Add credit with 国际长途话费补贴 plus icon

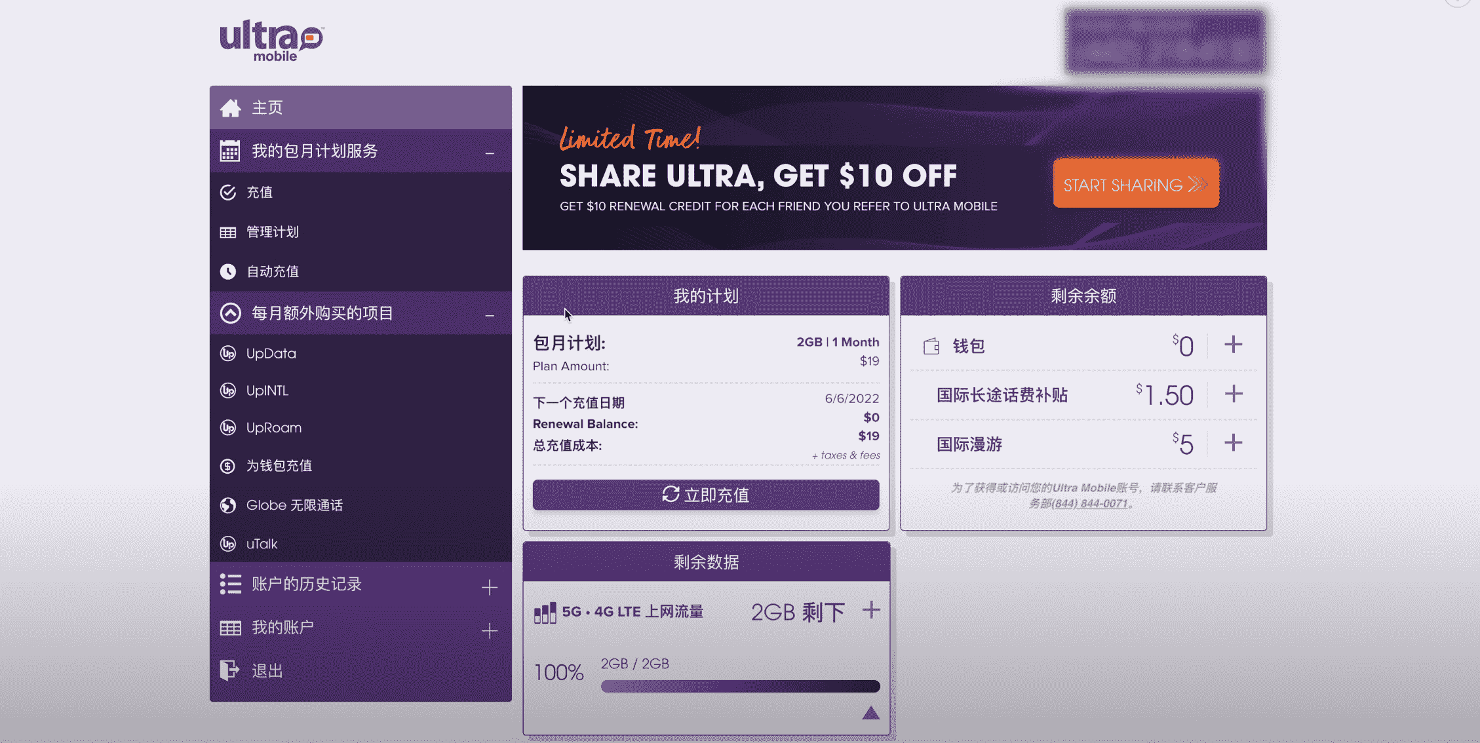click(x=1234, y=394)
